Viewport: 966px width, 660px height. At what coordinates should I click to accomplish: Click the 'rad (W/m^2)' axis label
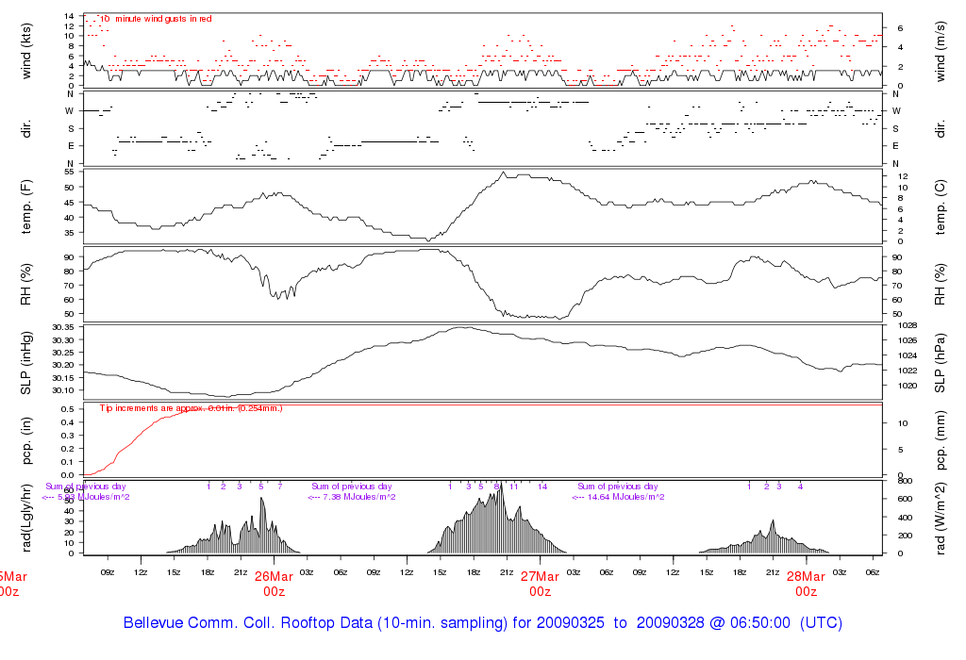pyautogui.click(x=940, y=519)
